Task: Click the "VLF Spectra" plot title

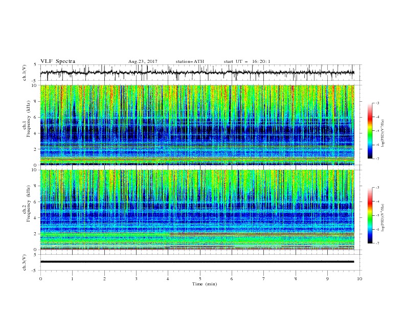Action: point(58,61)
